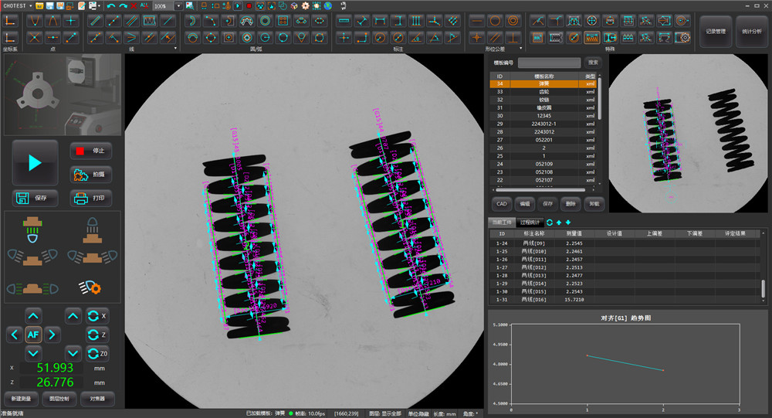Click the rotate X axis reset icon
The width and height of the screenshot is (772, 418).
pos(96,316)
